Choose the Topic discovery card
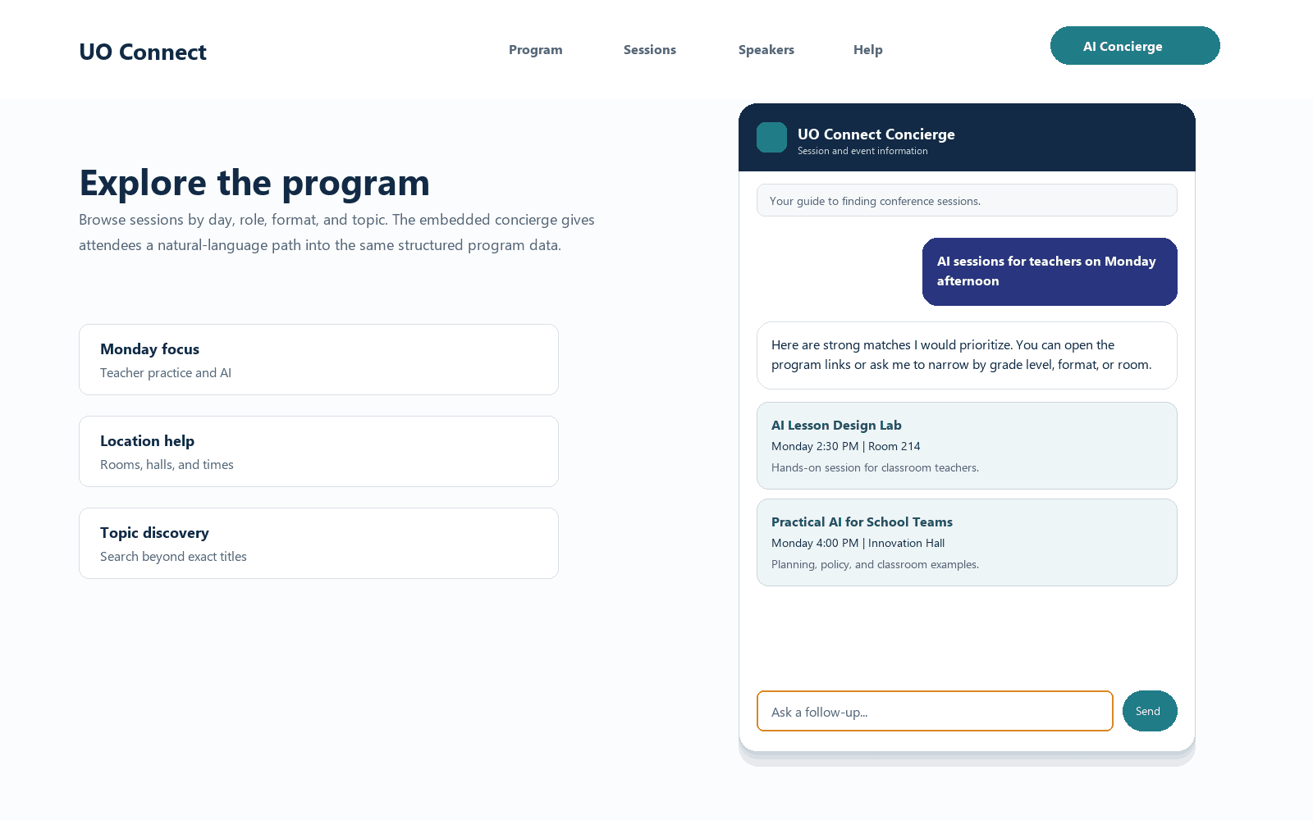 318,543
